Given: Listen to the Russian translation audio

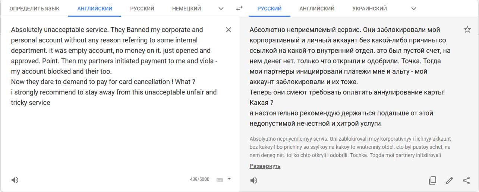Looking at the screenshot, I should (253, 180).
